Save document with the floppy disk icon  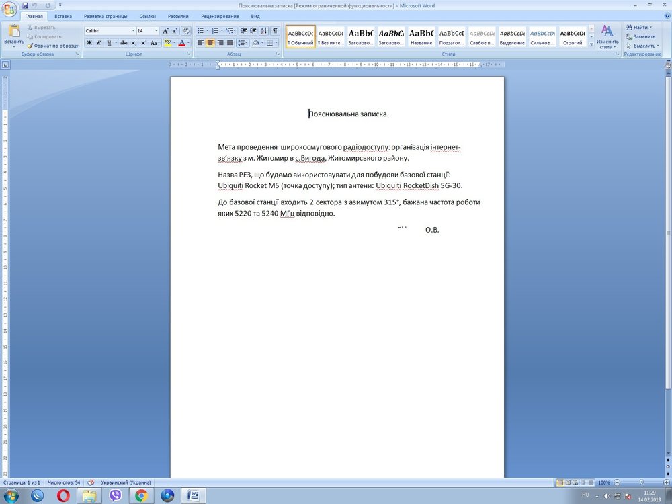click(x=25, y=5)
